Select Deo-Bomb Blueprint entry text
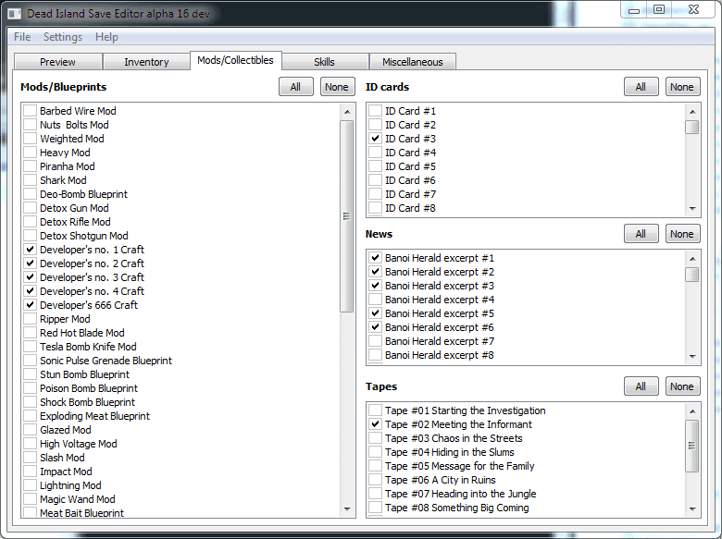This screenshot has width=722, height=539. click(83, 194)
